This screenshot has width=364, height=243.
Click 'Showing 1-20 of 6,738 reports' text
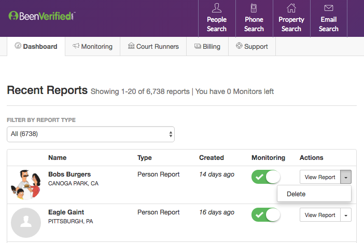point(140,91)
